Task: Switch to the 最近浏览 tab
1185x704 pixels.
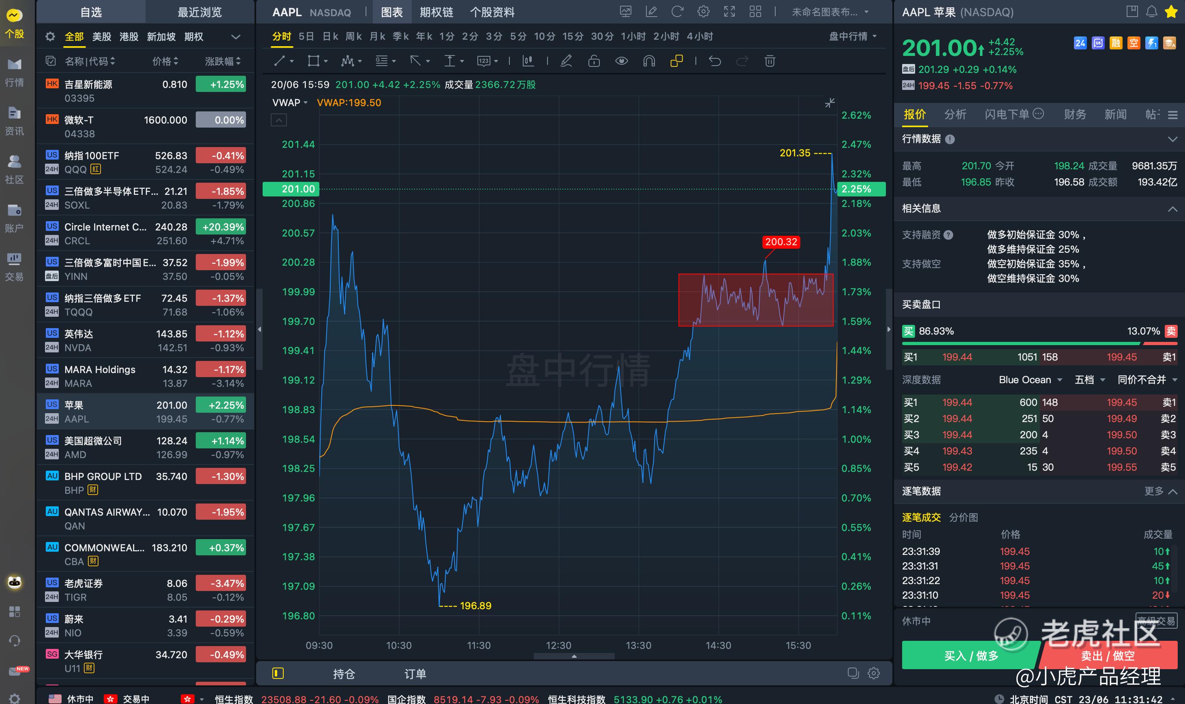Action: pyautogui.click(x=199, y=12)
